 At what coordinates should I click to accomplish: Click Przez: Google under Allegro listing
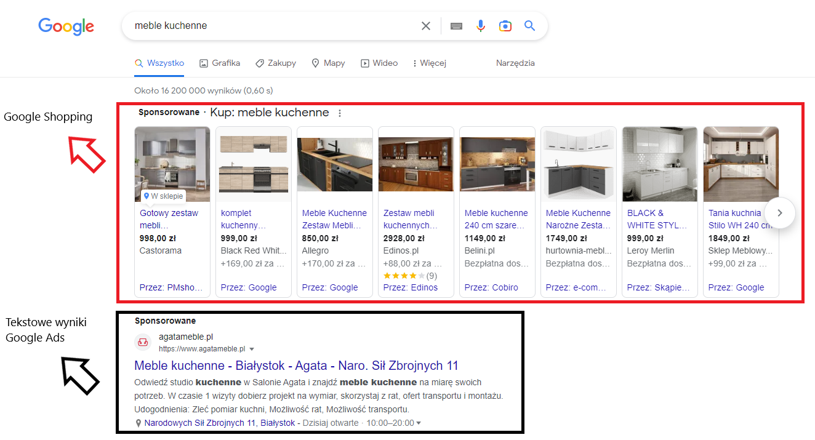(330, 287)
